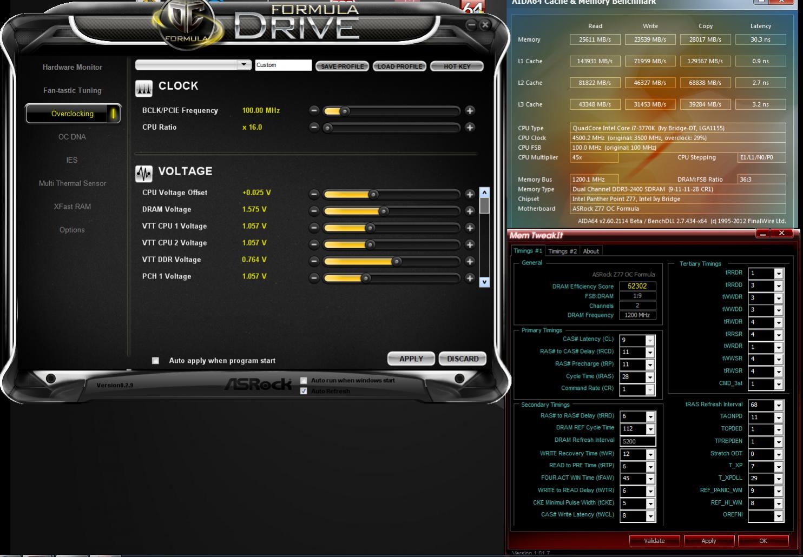
Task: Open DRAM REF Cycle Time dropdown
Action: pos(650,429)
